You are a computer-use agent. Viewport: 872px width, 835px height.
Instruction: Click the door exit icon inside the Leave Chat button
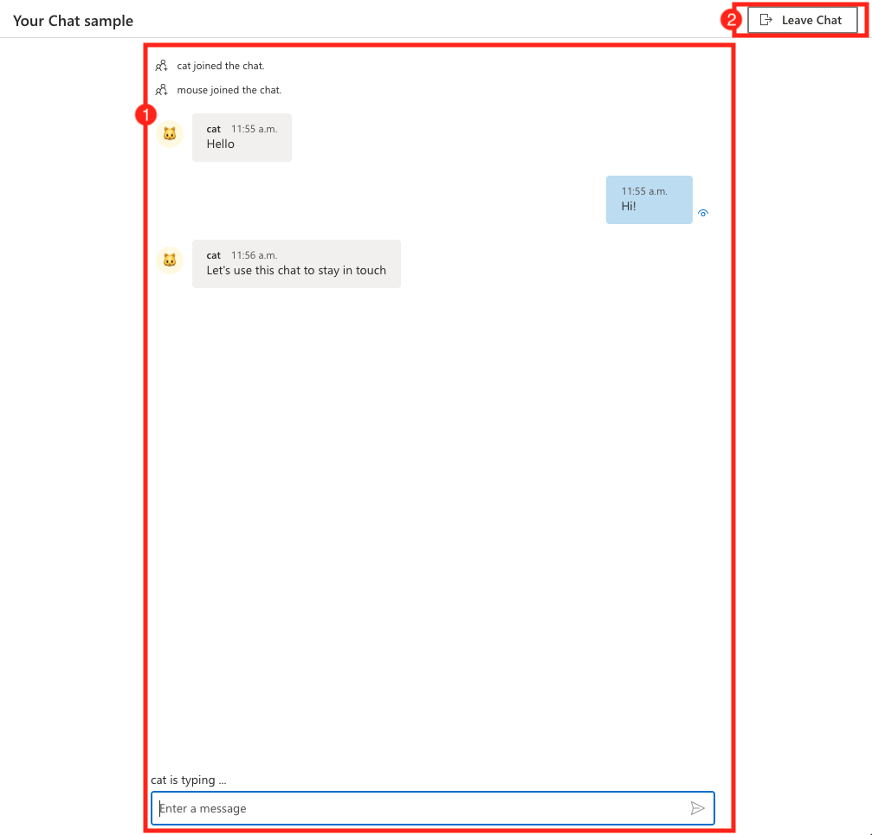pos(765,19)
